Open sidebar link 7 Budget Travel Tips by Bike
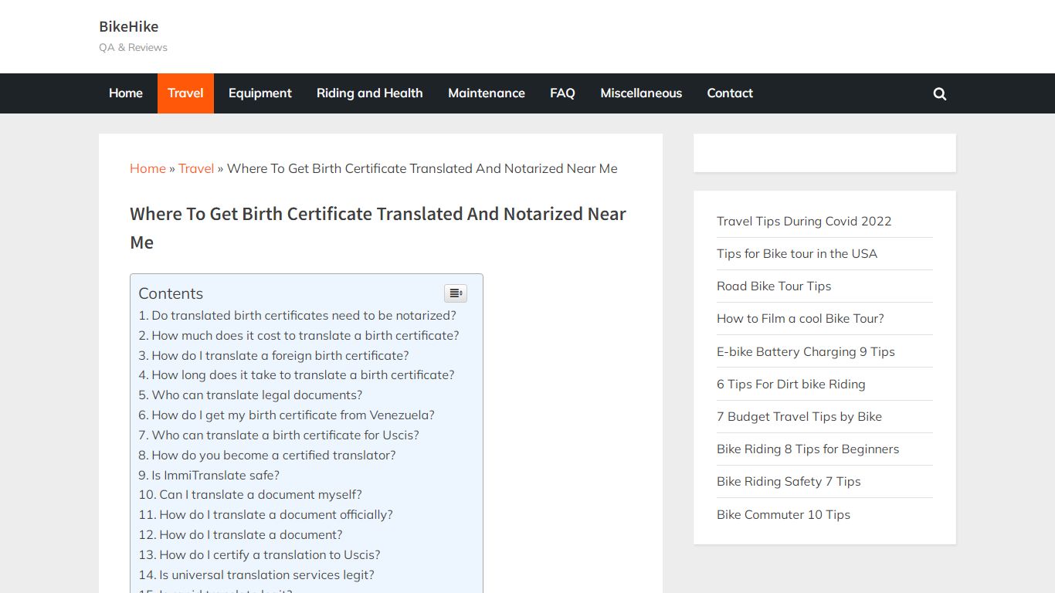The width and height of the screenshot is (1055, 593). (x=799, y=416)
